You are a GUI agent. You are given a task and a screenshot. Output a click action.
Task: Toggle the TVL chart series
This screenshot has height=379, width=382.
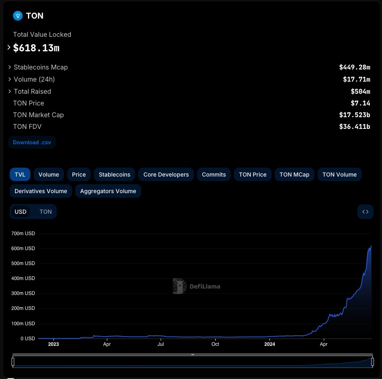(20, 175)
